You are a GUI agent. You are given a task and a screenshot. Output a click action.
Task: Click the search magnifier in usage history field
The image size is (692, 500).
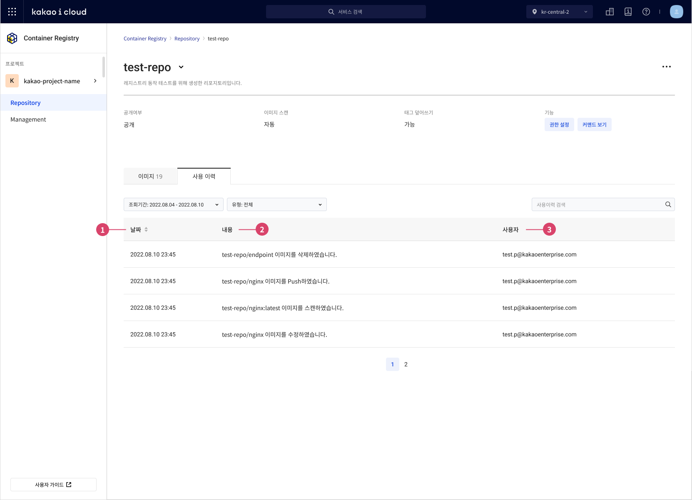coord(668,204)
